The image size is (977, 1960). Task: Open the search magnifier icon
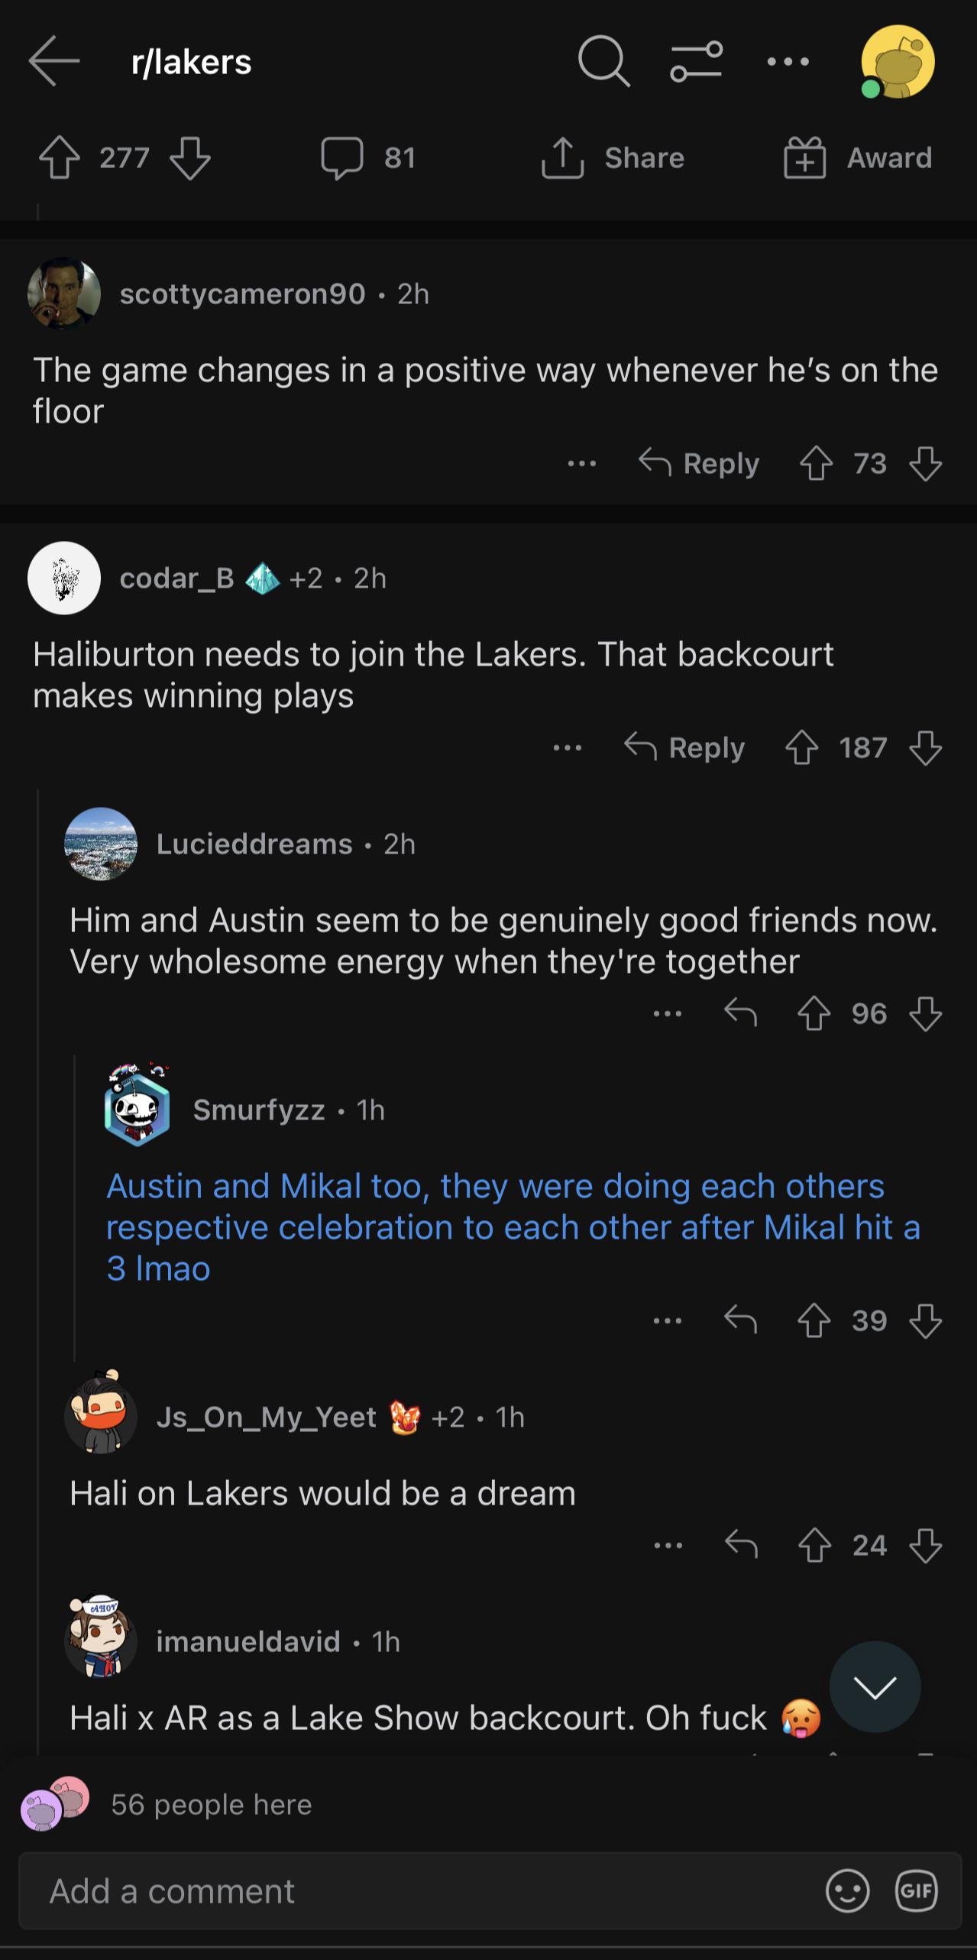click(x=603, y=61)
